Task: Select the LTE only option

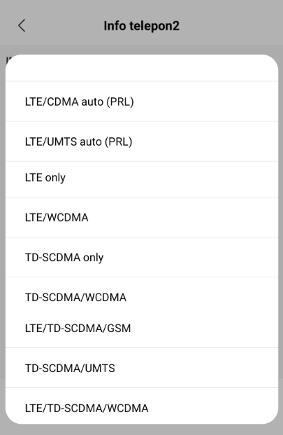Action: tap(142, 177)
